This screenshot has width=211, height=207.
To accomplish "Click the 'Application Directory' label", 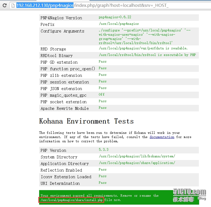I will tap(65, 164).
